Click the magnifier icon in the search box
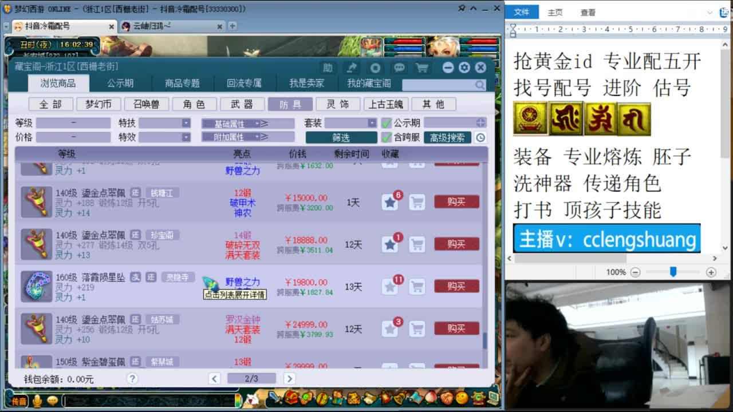 480,84
